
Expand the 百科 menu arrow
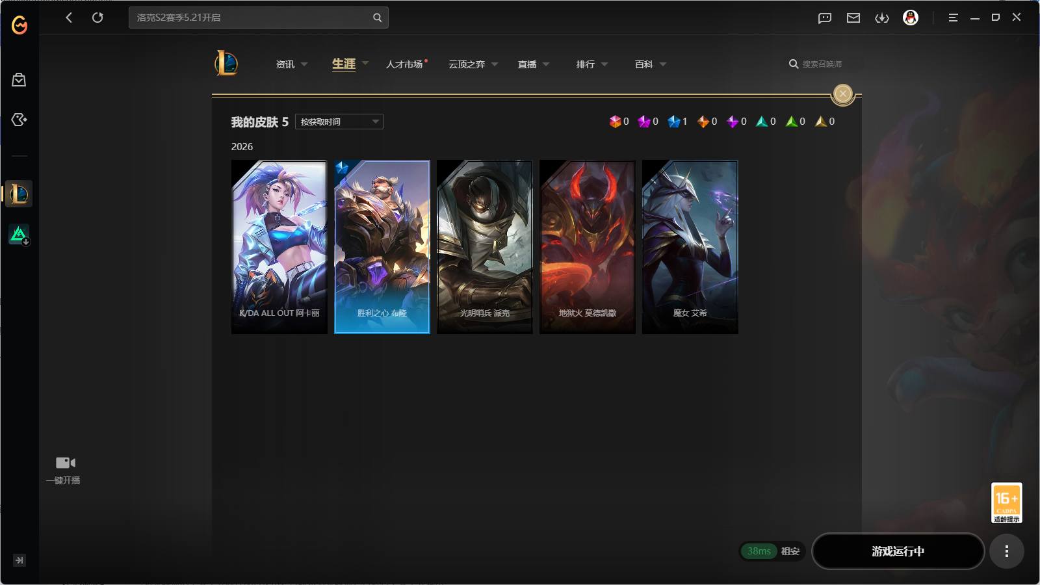pos(663,64)
